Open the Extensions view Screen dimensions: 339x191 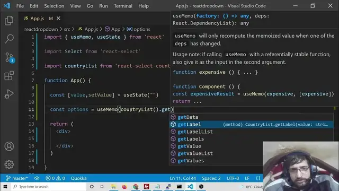tap(9, 76)
